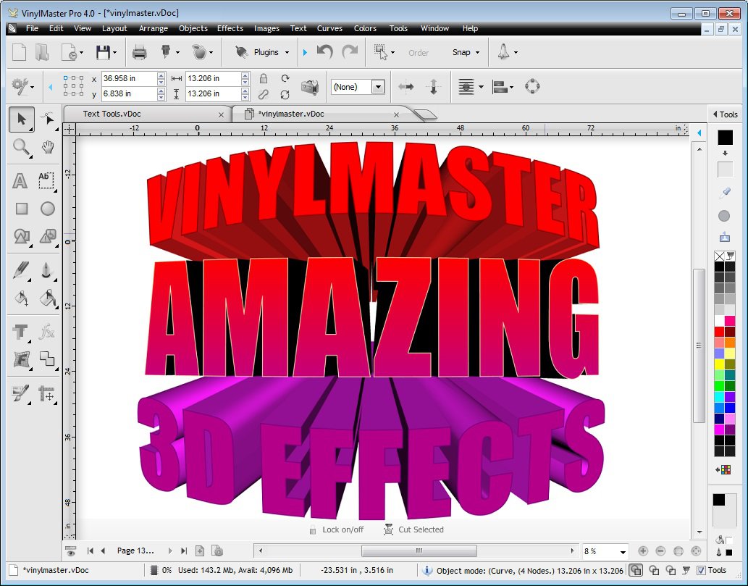The width and height of the screenshot is (748, 586).
Task: Click the Order button
Action: (419, 52)
